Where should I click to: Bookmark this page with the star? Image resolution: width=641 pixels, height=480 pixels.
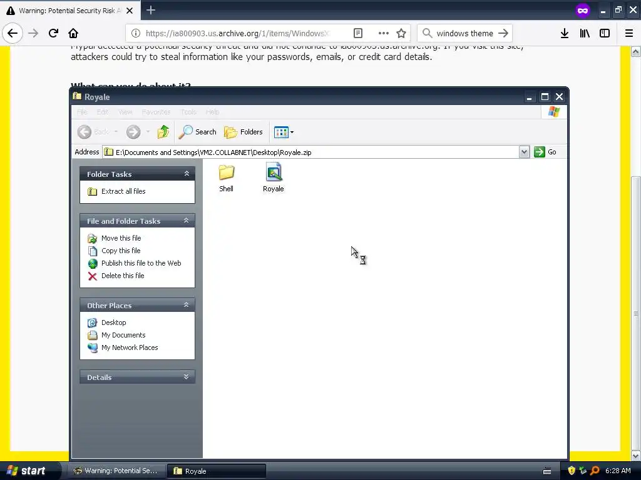coord(401,33)
